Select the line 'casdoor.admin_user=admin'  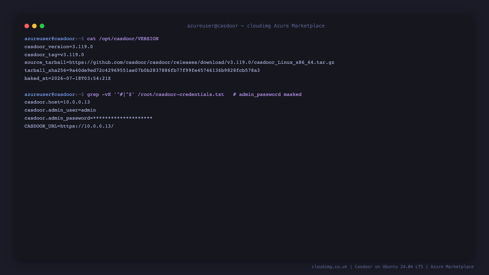coord(60,110)
